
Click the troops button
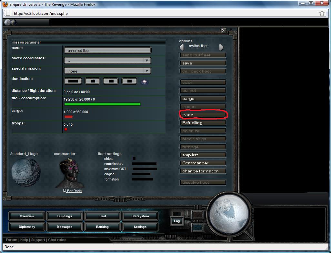[x=203, y=107]
